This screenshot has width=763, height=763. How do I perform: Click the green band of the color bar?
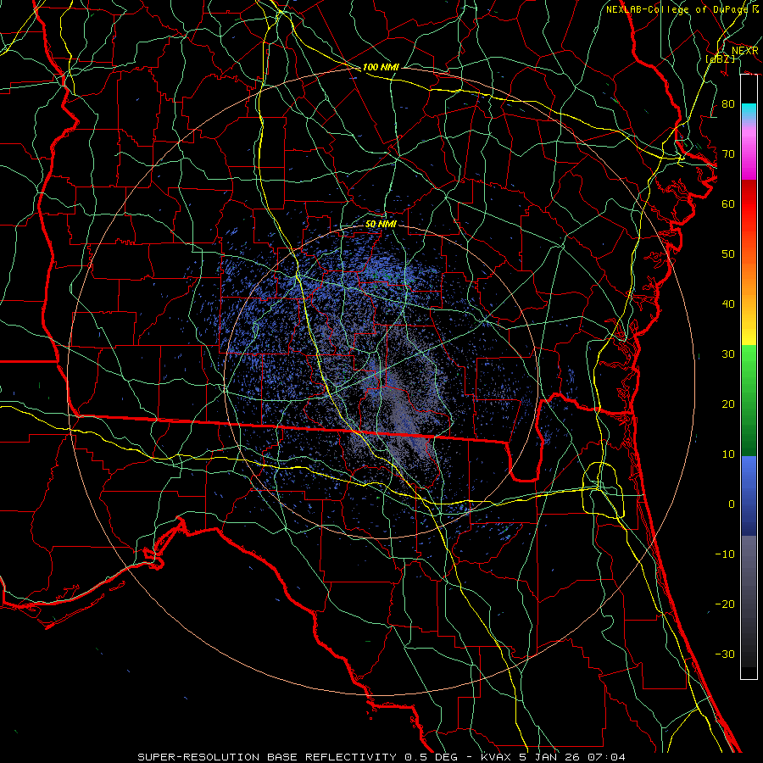[x=749, y=400]
